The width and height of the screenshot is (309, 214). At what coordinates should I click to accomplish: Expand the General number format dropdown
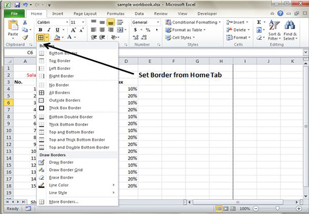point(158,22)
